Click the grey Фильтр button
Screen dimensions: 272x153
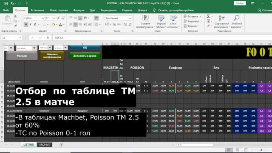click(22, 56)
